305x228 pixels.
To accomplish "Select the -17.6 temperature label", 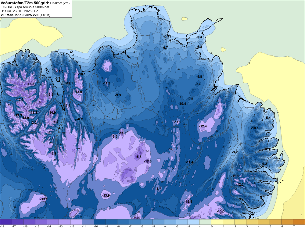I will (x=148, y=162).
